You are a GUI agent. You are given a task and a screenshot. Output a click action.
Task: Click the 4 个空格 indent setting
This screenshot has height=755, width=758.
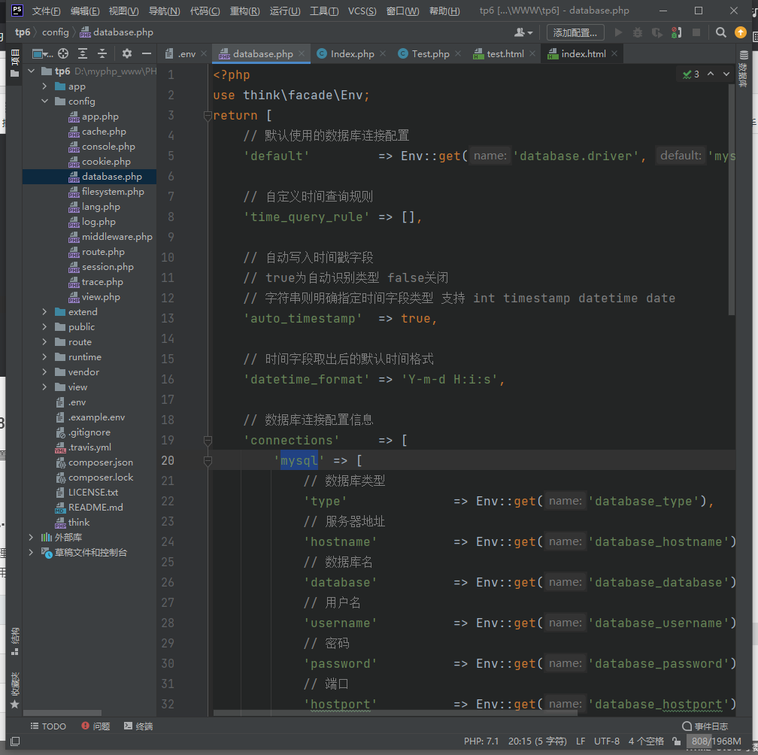[x=646, y=741]
